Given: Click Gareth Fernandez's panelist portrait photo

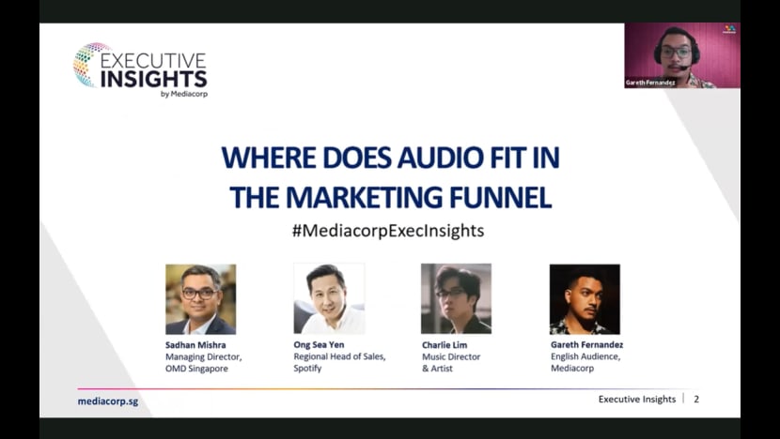Looking at the screenshot, I should tap(585, 299).
